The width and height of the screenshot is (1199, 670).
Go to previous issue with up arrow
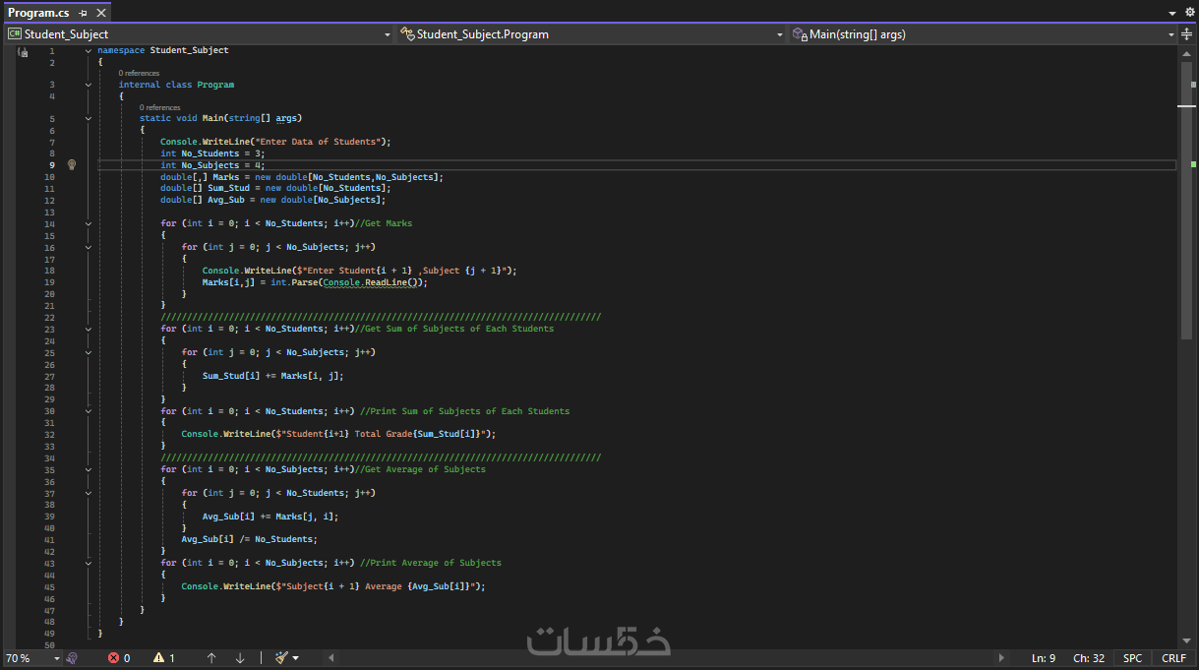pyautogui.click(x=211, y=658)
